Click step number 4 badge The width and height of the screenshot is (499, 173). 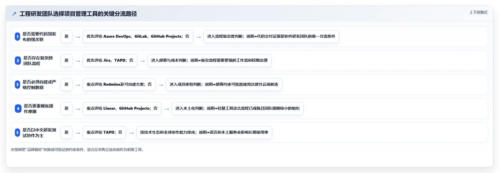(18, 109)
